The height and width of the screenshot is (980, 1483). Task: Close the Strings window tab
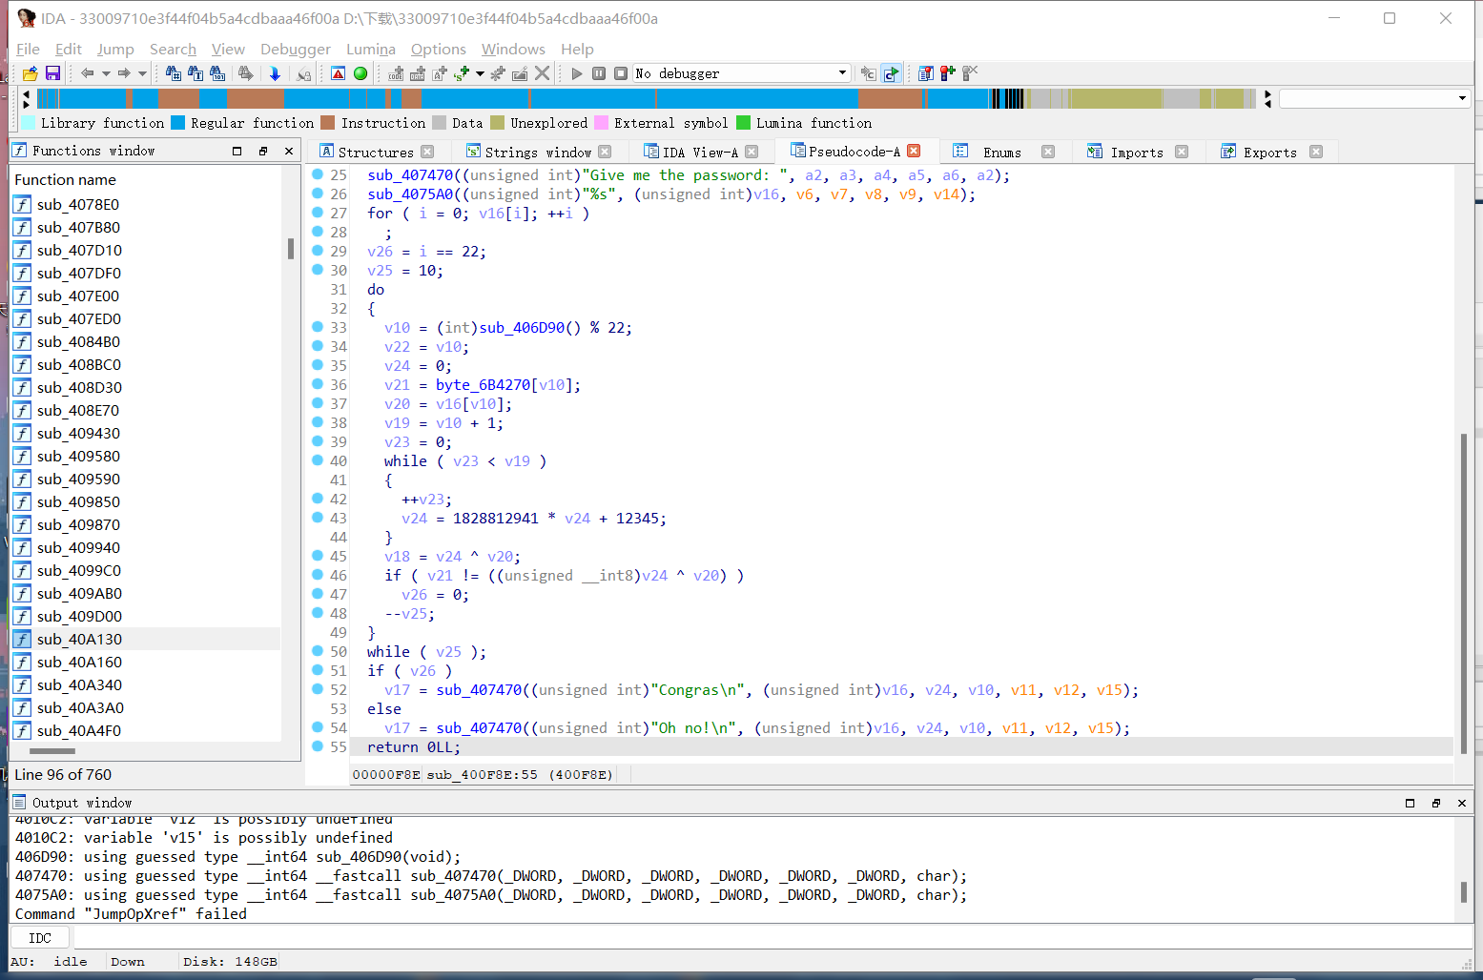click(x=605, y=152)
